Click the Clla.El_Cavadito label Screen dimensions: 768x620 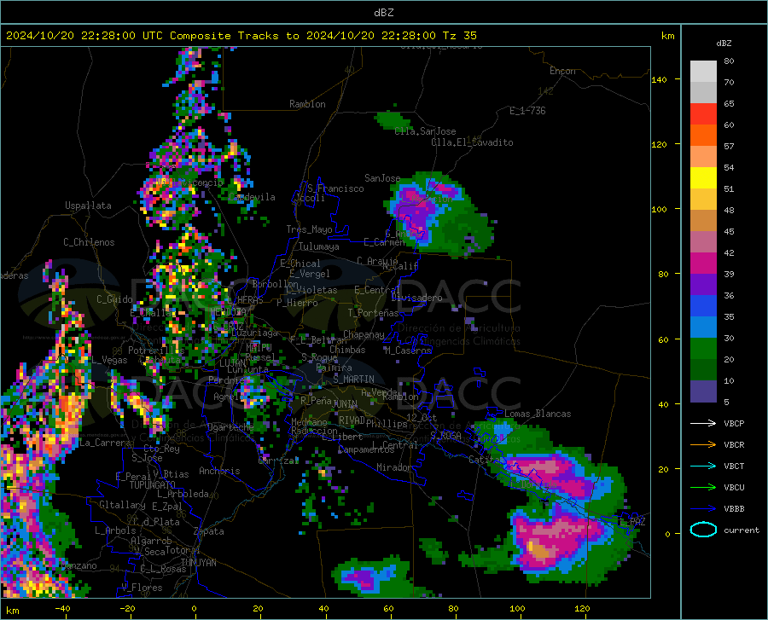(x=472, y=142)
